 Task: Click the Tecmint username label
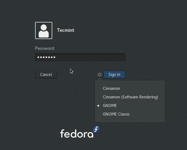click(66, 30)
